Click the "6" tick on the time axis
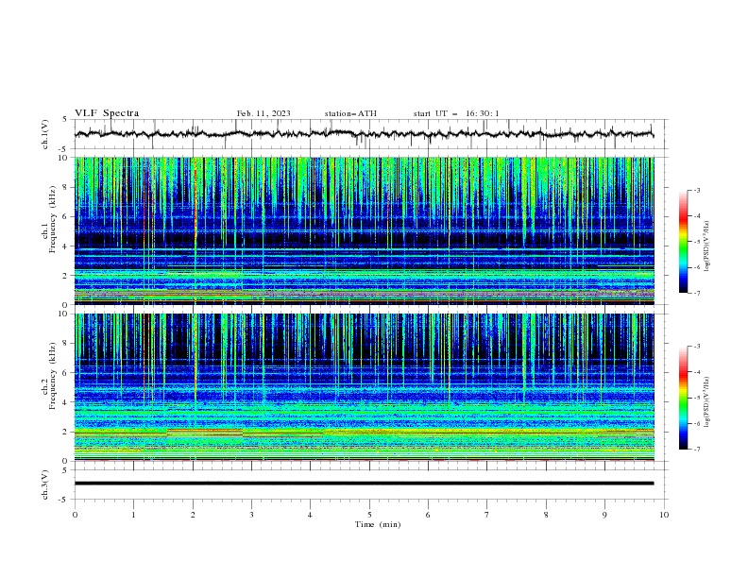Viewport: 748px width, 578px height. pyautogui.click(x=428, y=515)
